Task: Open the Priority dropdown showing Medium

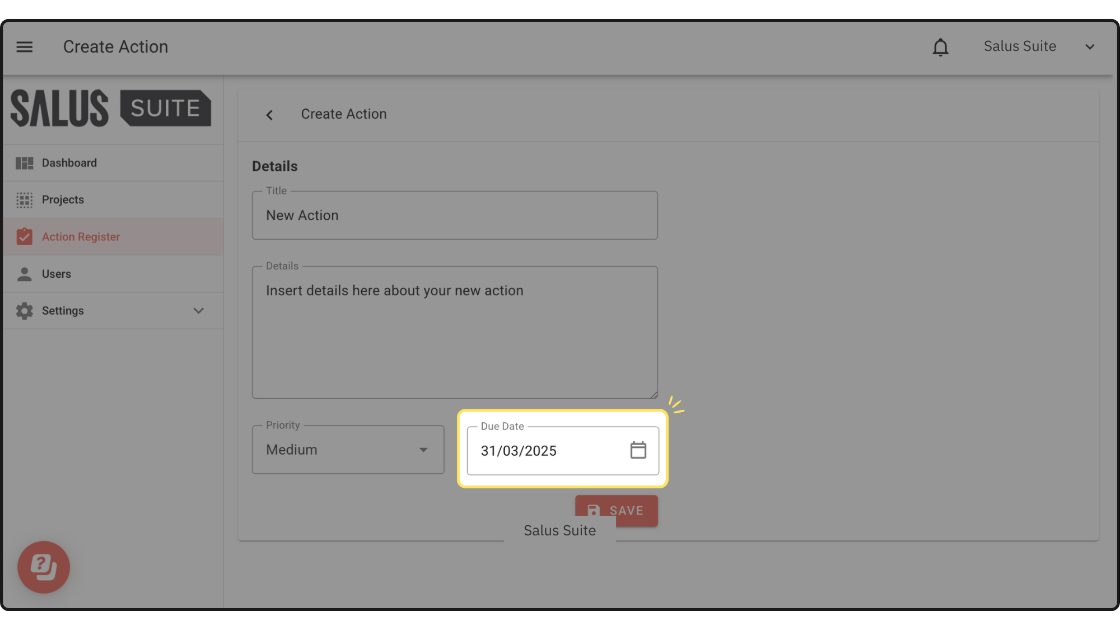Action: [348, 450]
